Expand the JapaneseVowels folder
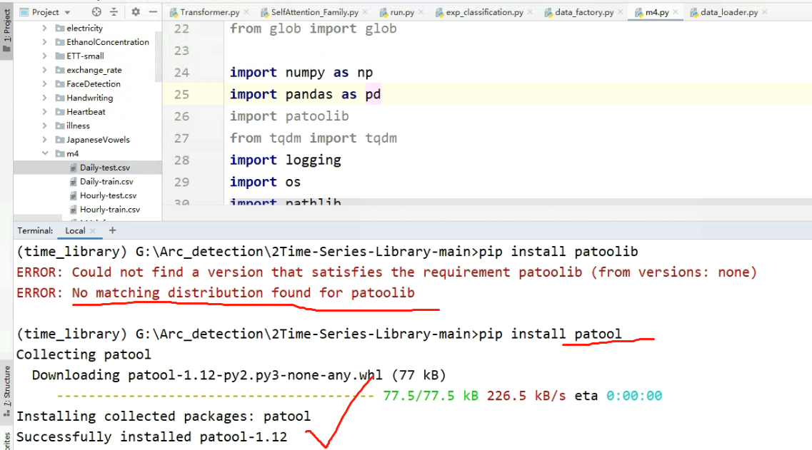This screenshot has height=450, width=812. point(44,140)
